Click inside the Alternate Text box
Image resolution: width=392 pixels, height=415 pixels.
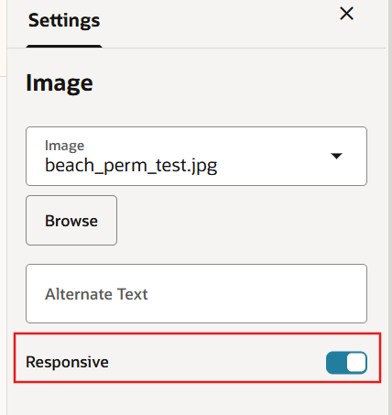pyautogui.click(x=196, y=294)
